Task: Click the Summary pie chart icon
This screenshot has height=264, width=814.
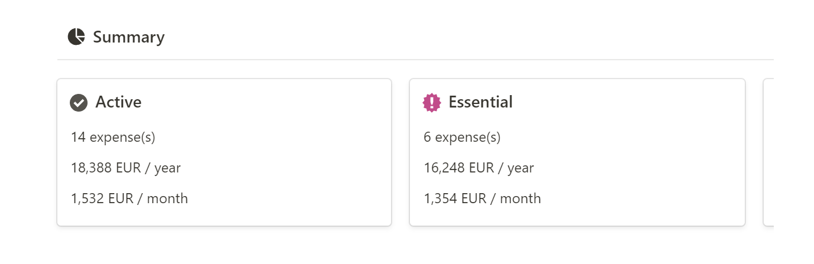Action: [x=76, y=37]
